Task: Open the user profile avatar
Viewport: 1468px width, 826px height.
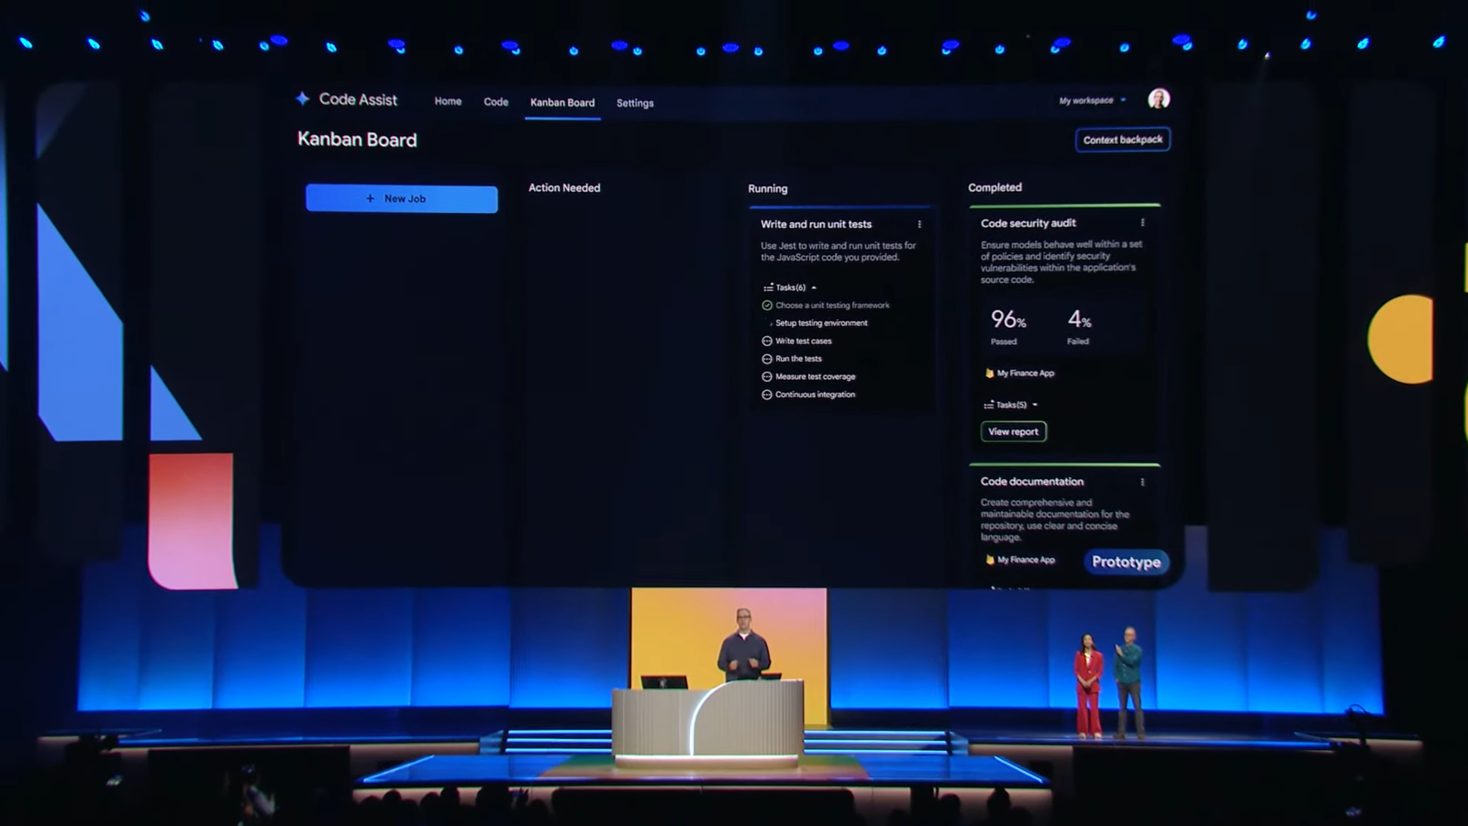Action: (x=1159, y=99)
